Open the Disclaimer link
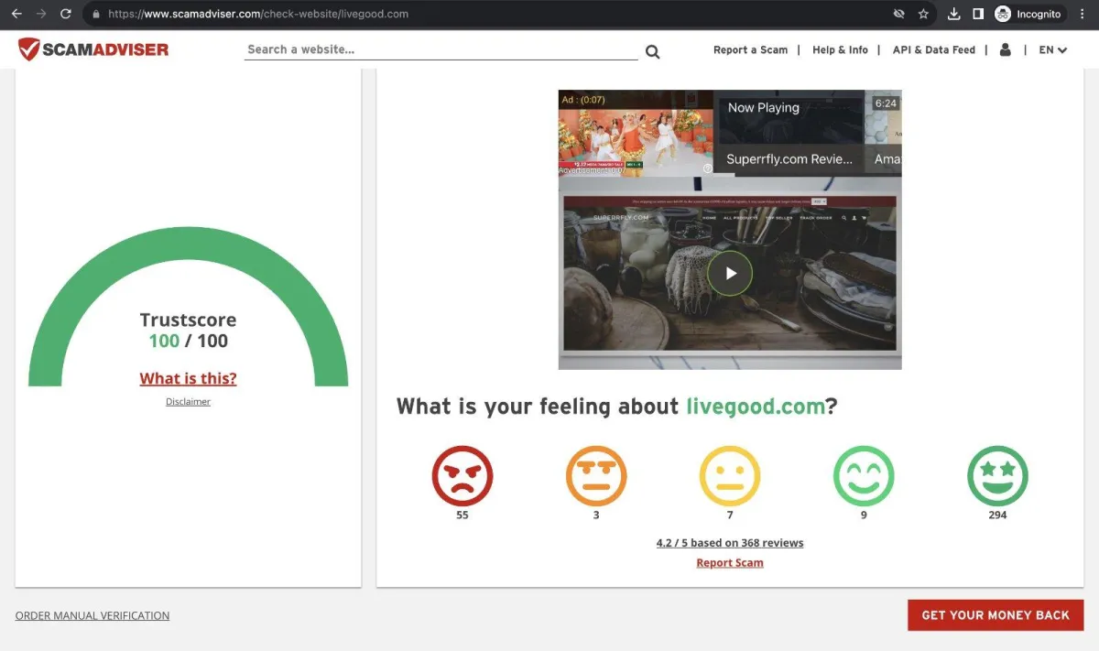The height and width of the screenshot is (651, 1099). coord(188,402)
